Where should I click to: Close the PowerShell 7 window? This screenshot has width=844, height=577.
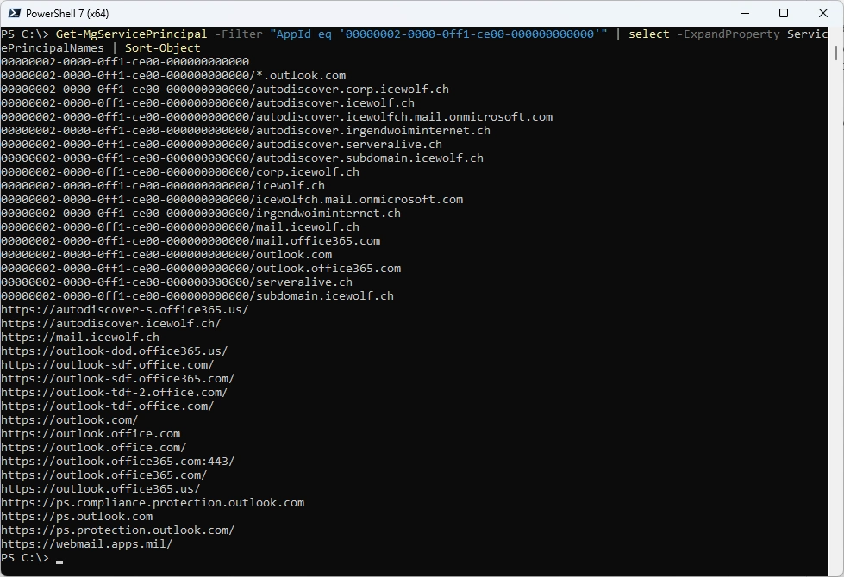pos(823,13)
